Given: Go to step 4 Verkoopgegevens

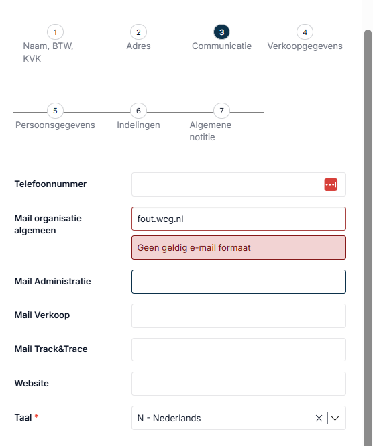Looking at the screenshot, I should coord(305,32).
